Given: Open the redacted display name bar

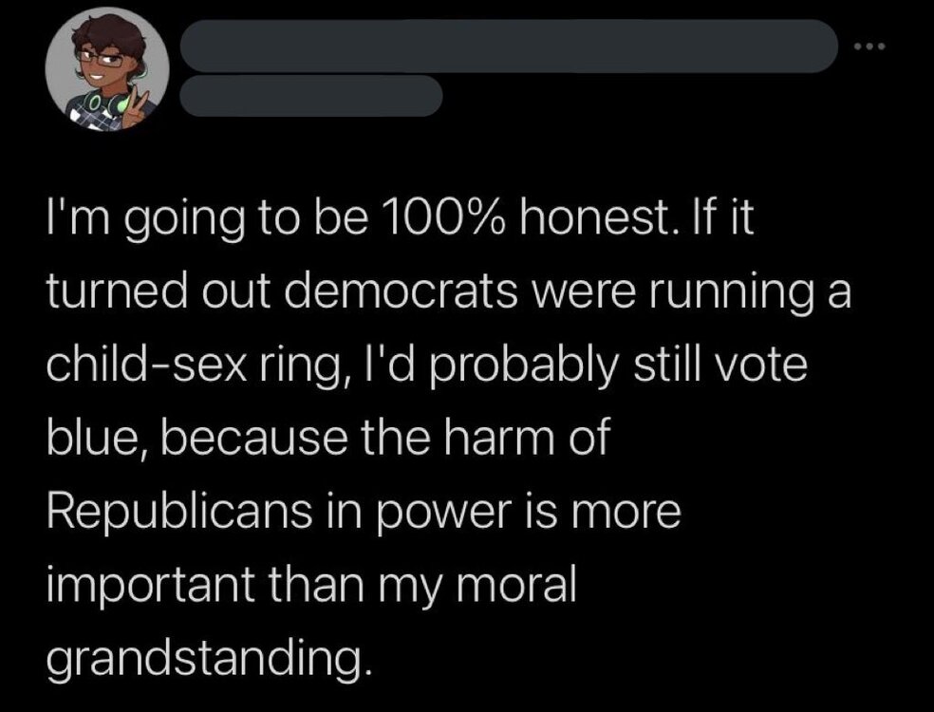Looking at the screenshot, I should pos(507,45).
